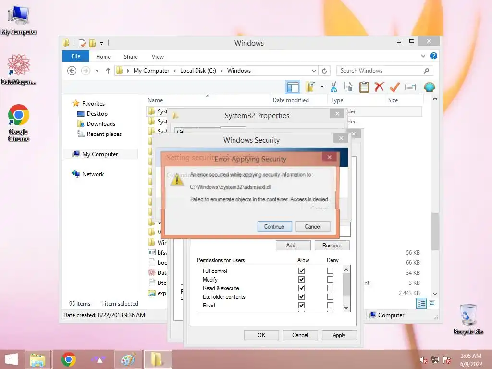The width and height of the screenshot is (492, 369).
Task: Click the E-mail envelope toolbar icon
Action: (410, 87)
